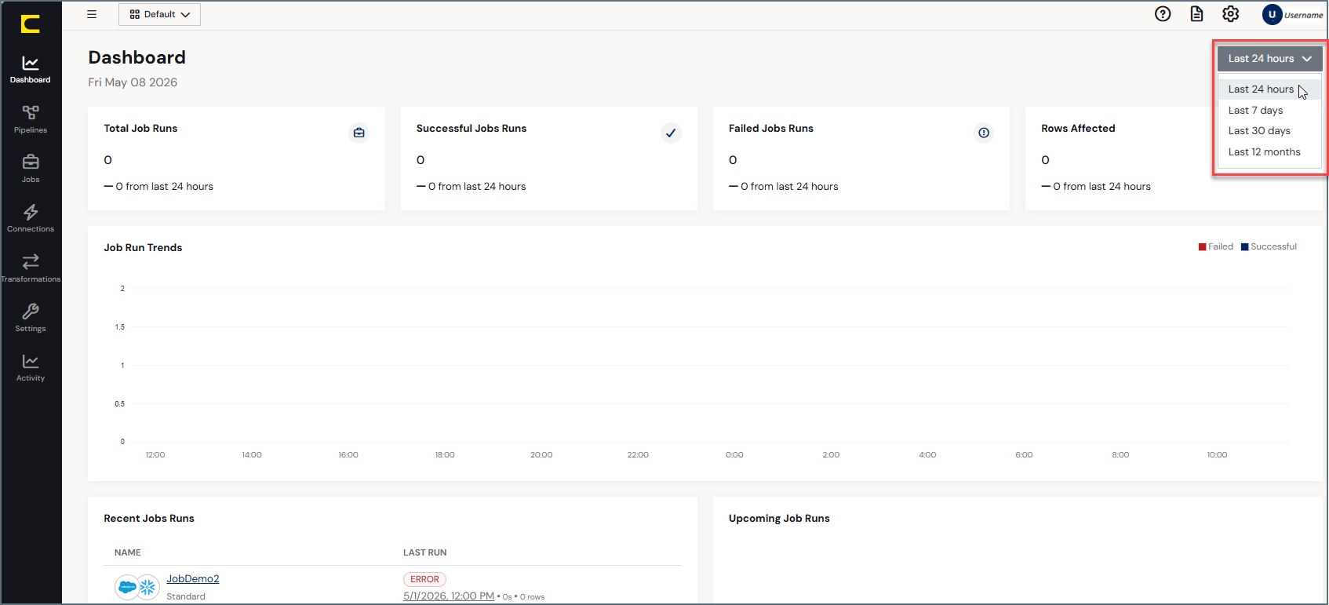Click the alert icon on Failed Jobs Runs

tap(983, 133)
